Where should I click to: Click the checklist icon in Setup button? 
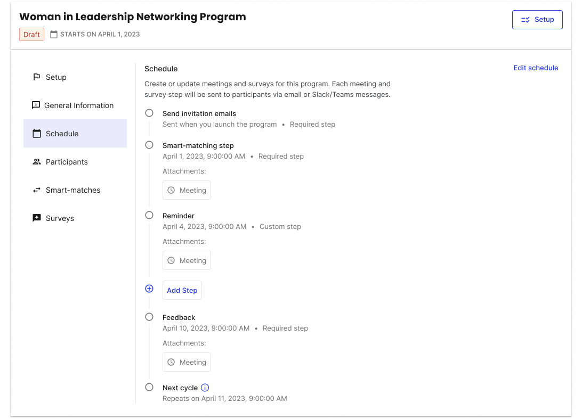(525, 20)
